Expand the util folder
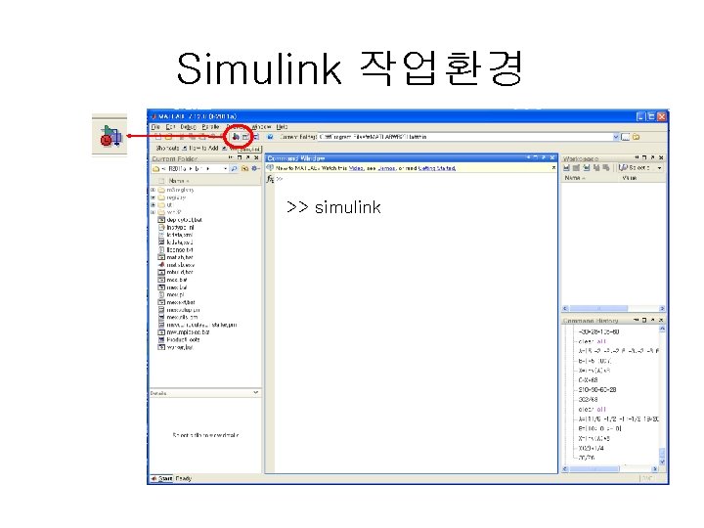The height and width of the screenshot is (528, 704). click(154, 204)
